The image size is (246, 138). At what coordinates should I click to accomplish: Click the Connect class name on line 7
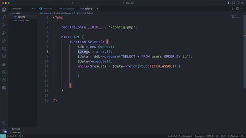pyautogui.click(x=105, y=47)
